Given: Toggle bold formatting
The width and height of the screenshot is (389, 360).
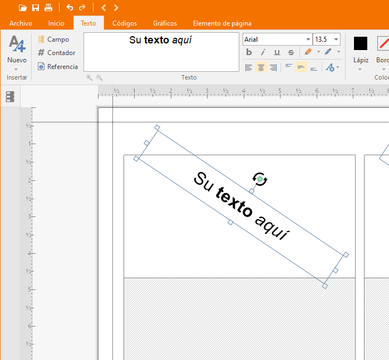Looking at the screenshot, I should [x=249, y=52].
